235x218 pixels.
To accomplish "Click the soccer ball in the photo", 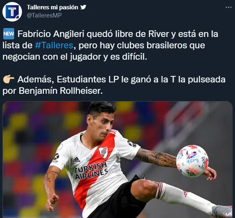I will (192, 161).
